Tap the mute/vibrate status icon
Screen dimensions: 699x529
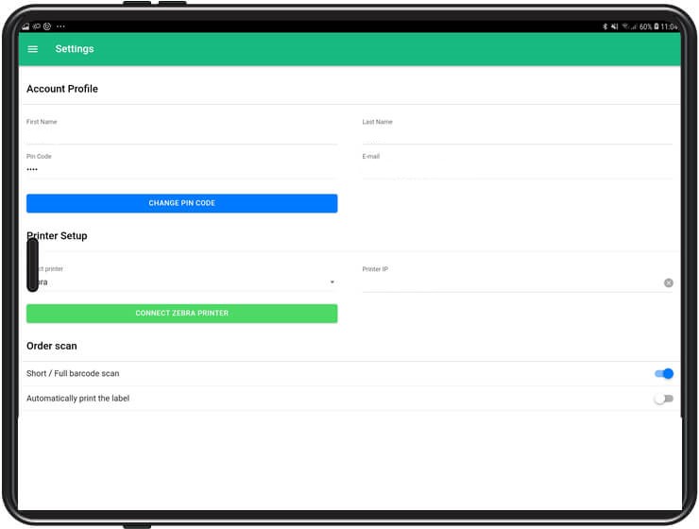[615, 26]
